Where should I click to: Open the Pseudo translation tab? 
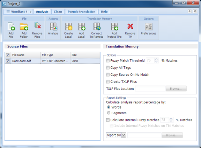point(81,12)
